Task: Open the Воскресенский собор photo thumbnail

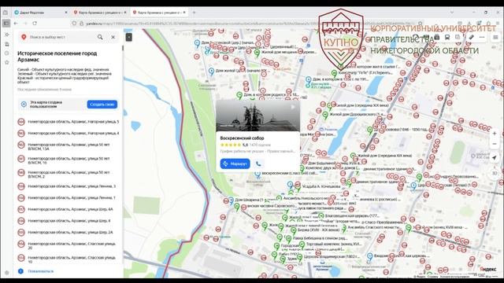Action: click(x=258, y=116)
